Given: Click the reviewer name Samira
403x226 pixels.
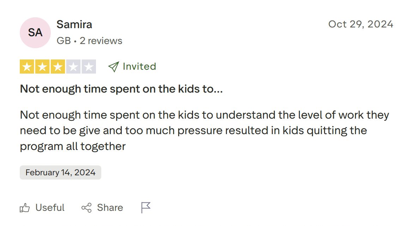Looking at the screenshot, I should (x=74, y=24).
